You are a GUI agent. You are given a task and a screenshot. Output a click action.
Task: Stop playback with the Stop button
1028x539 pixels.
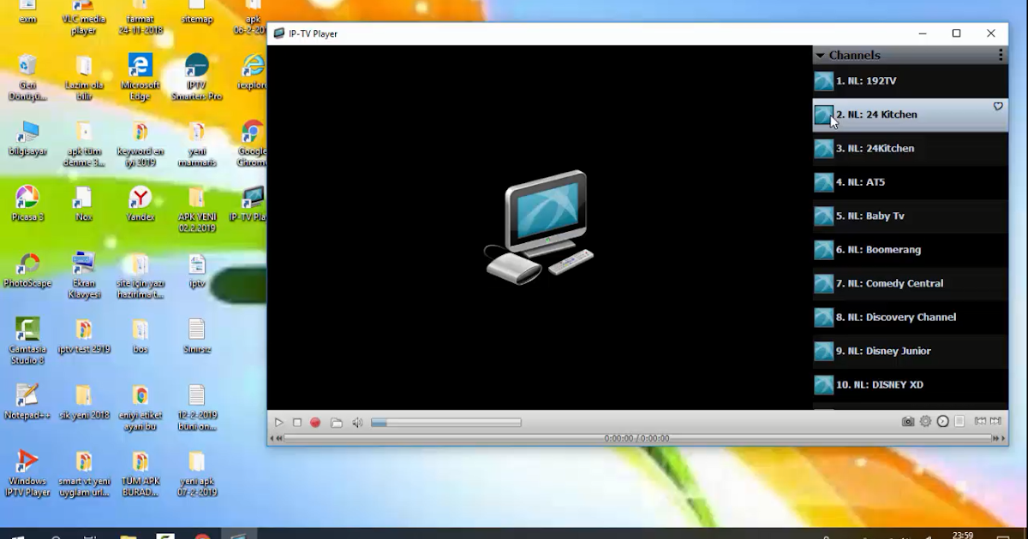(297, 423)
